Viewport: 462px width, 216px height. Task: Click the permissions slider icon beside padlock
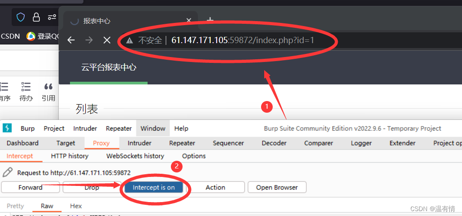click(x=52, y=17)
